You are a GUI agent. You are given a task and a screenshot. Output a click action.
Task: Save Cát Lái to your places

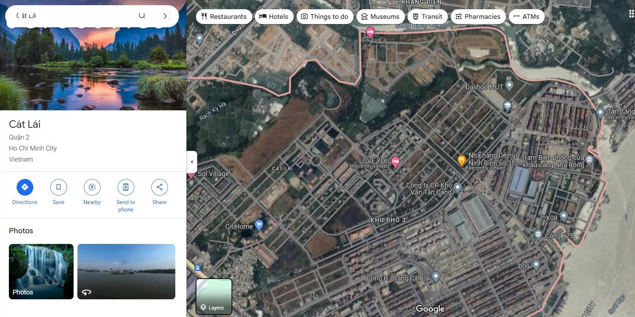[x=58, y=187]
